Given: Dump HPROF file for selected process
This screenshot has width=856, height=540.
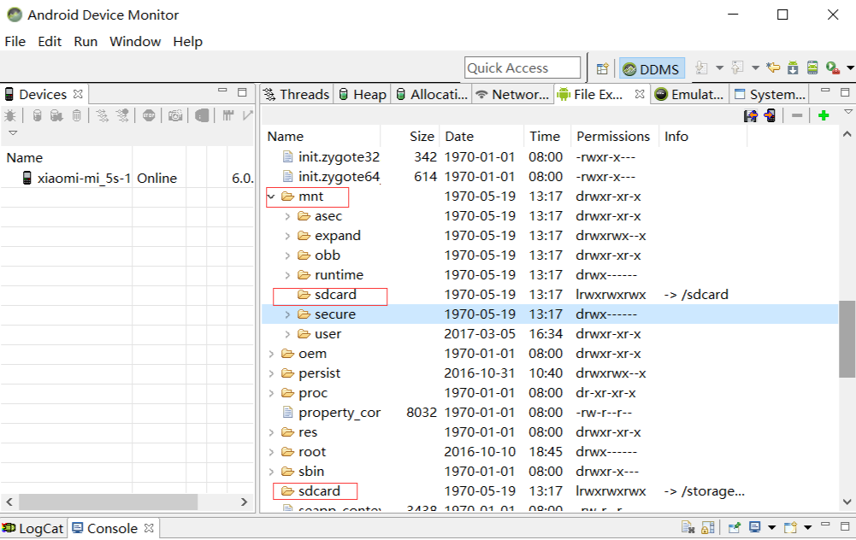Looking at the screenshot, I should pos(54,115).
